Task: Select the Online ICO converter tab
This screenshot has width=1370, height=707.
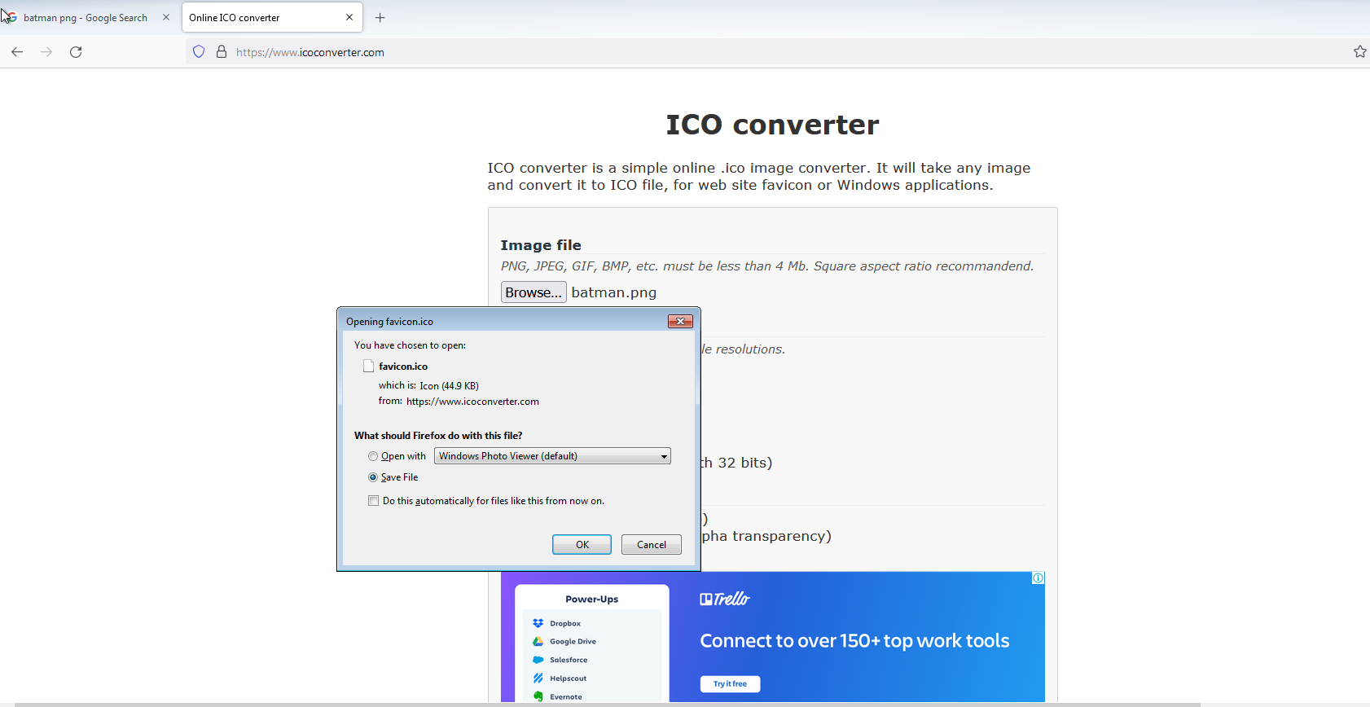Action: coord(261,18)
